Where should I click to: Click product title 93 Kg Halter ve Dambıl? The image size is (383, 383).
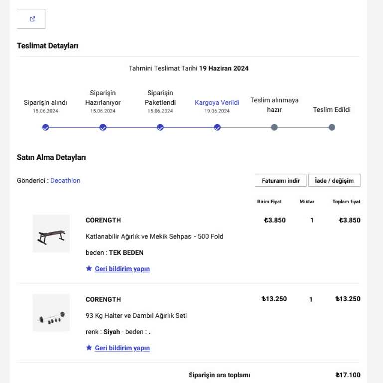136,315
